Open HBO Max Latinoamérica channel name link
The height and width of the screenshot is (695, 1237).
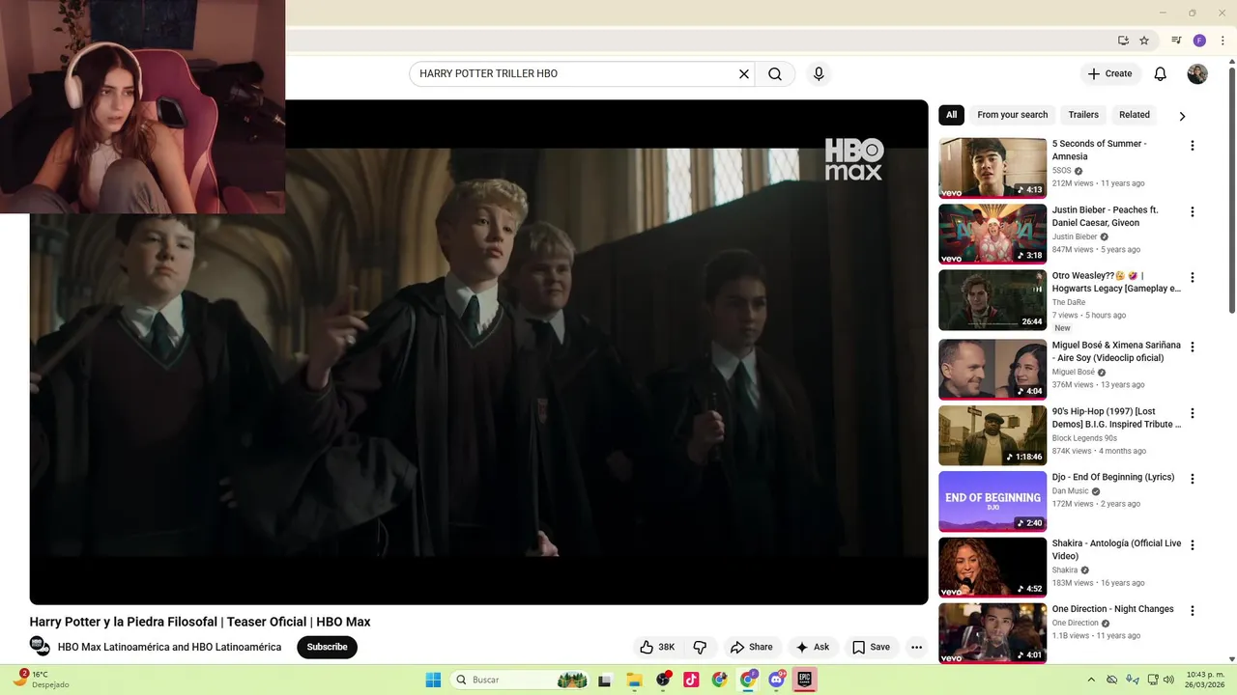tap(169, 648)
